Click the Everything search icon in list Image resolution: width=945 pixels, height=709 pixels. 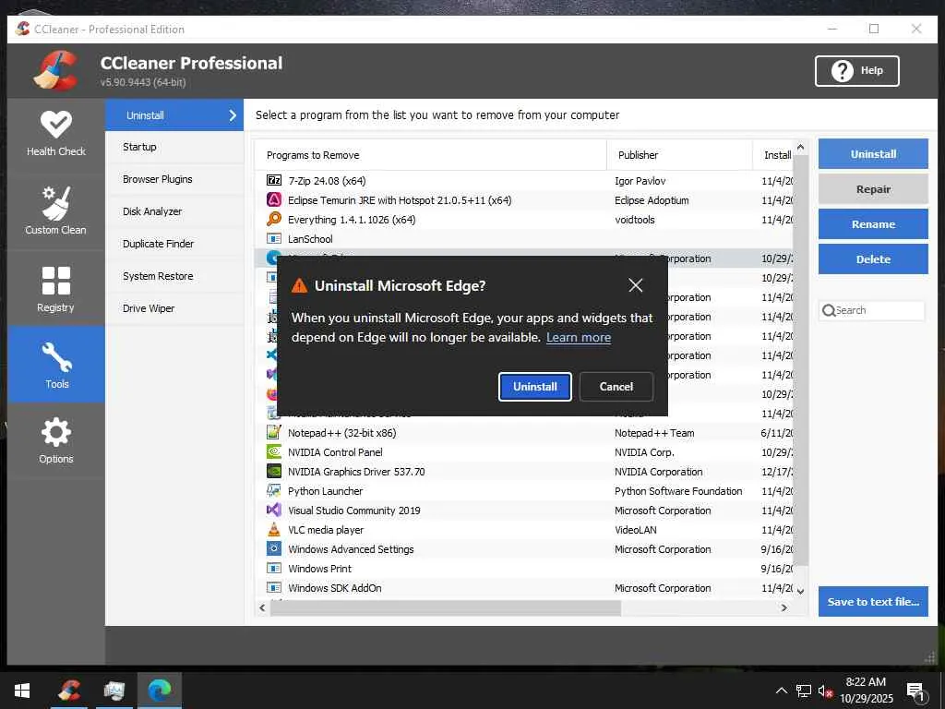[273, 219]
